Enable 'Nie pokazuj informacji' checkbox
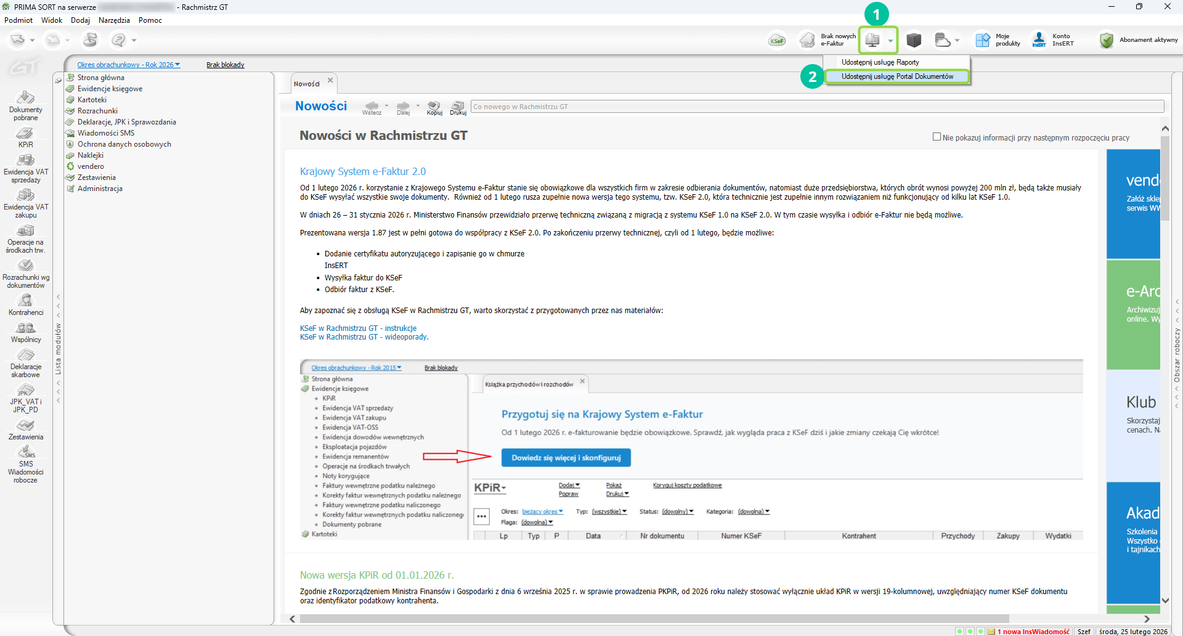Image resolution: width=1183 pixels, height=636 pixels. tap(937, 137)
